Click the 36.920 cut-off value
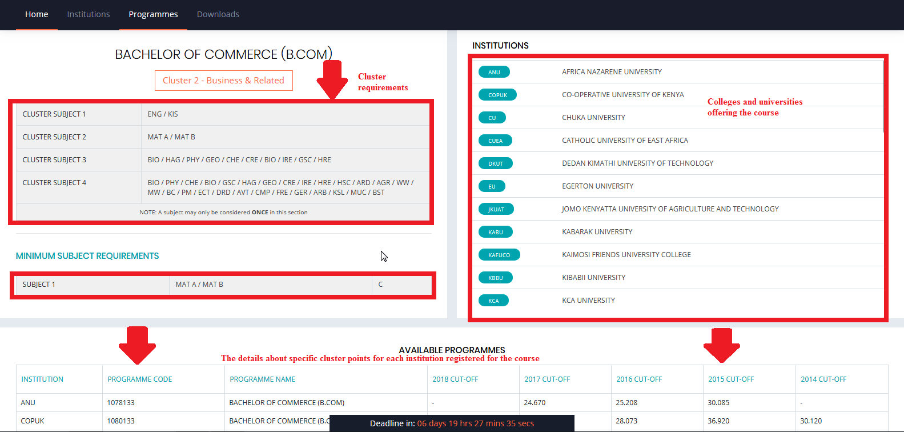904x432 pixels. [x=718, y=421]
